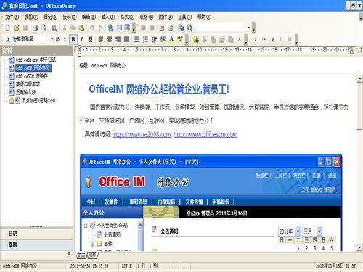Viewport: 363px width, 272px height.
Task: Open the www.ne2008.com link
Action: pos(142,134)
